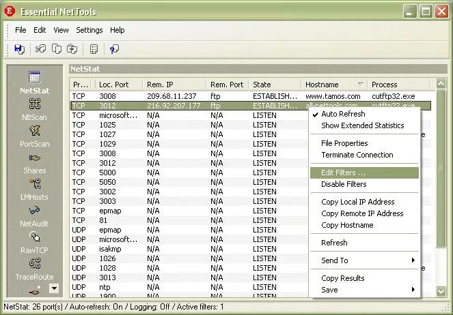Click the vertical scrollbar thumb
Viewport: 453px width, 315px height.
[x=441, y=168]
